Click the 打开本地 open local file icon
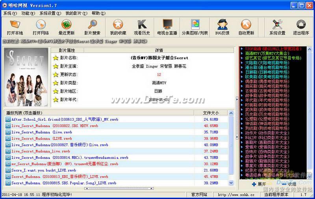 pos(15,24)
